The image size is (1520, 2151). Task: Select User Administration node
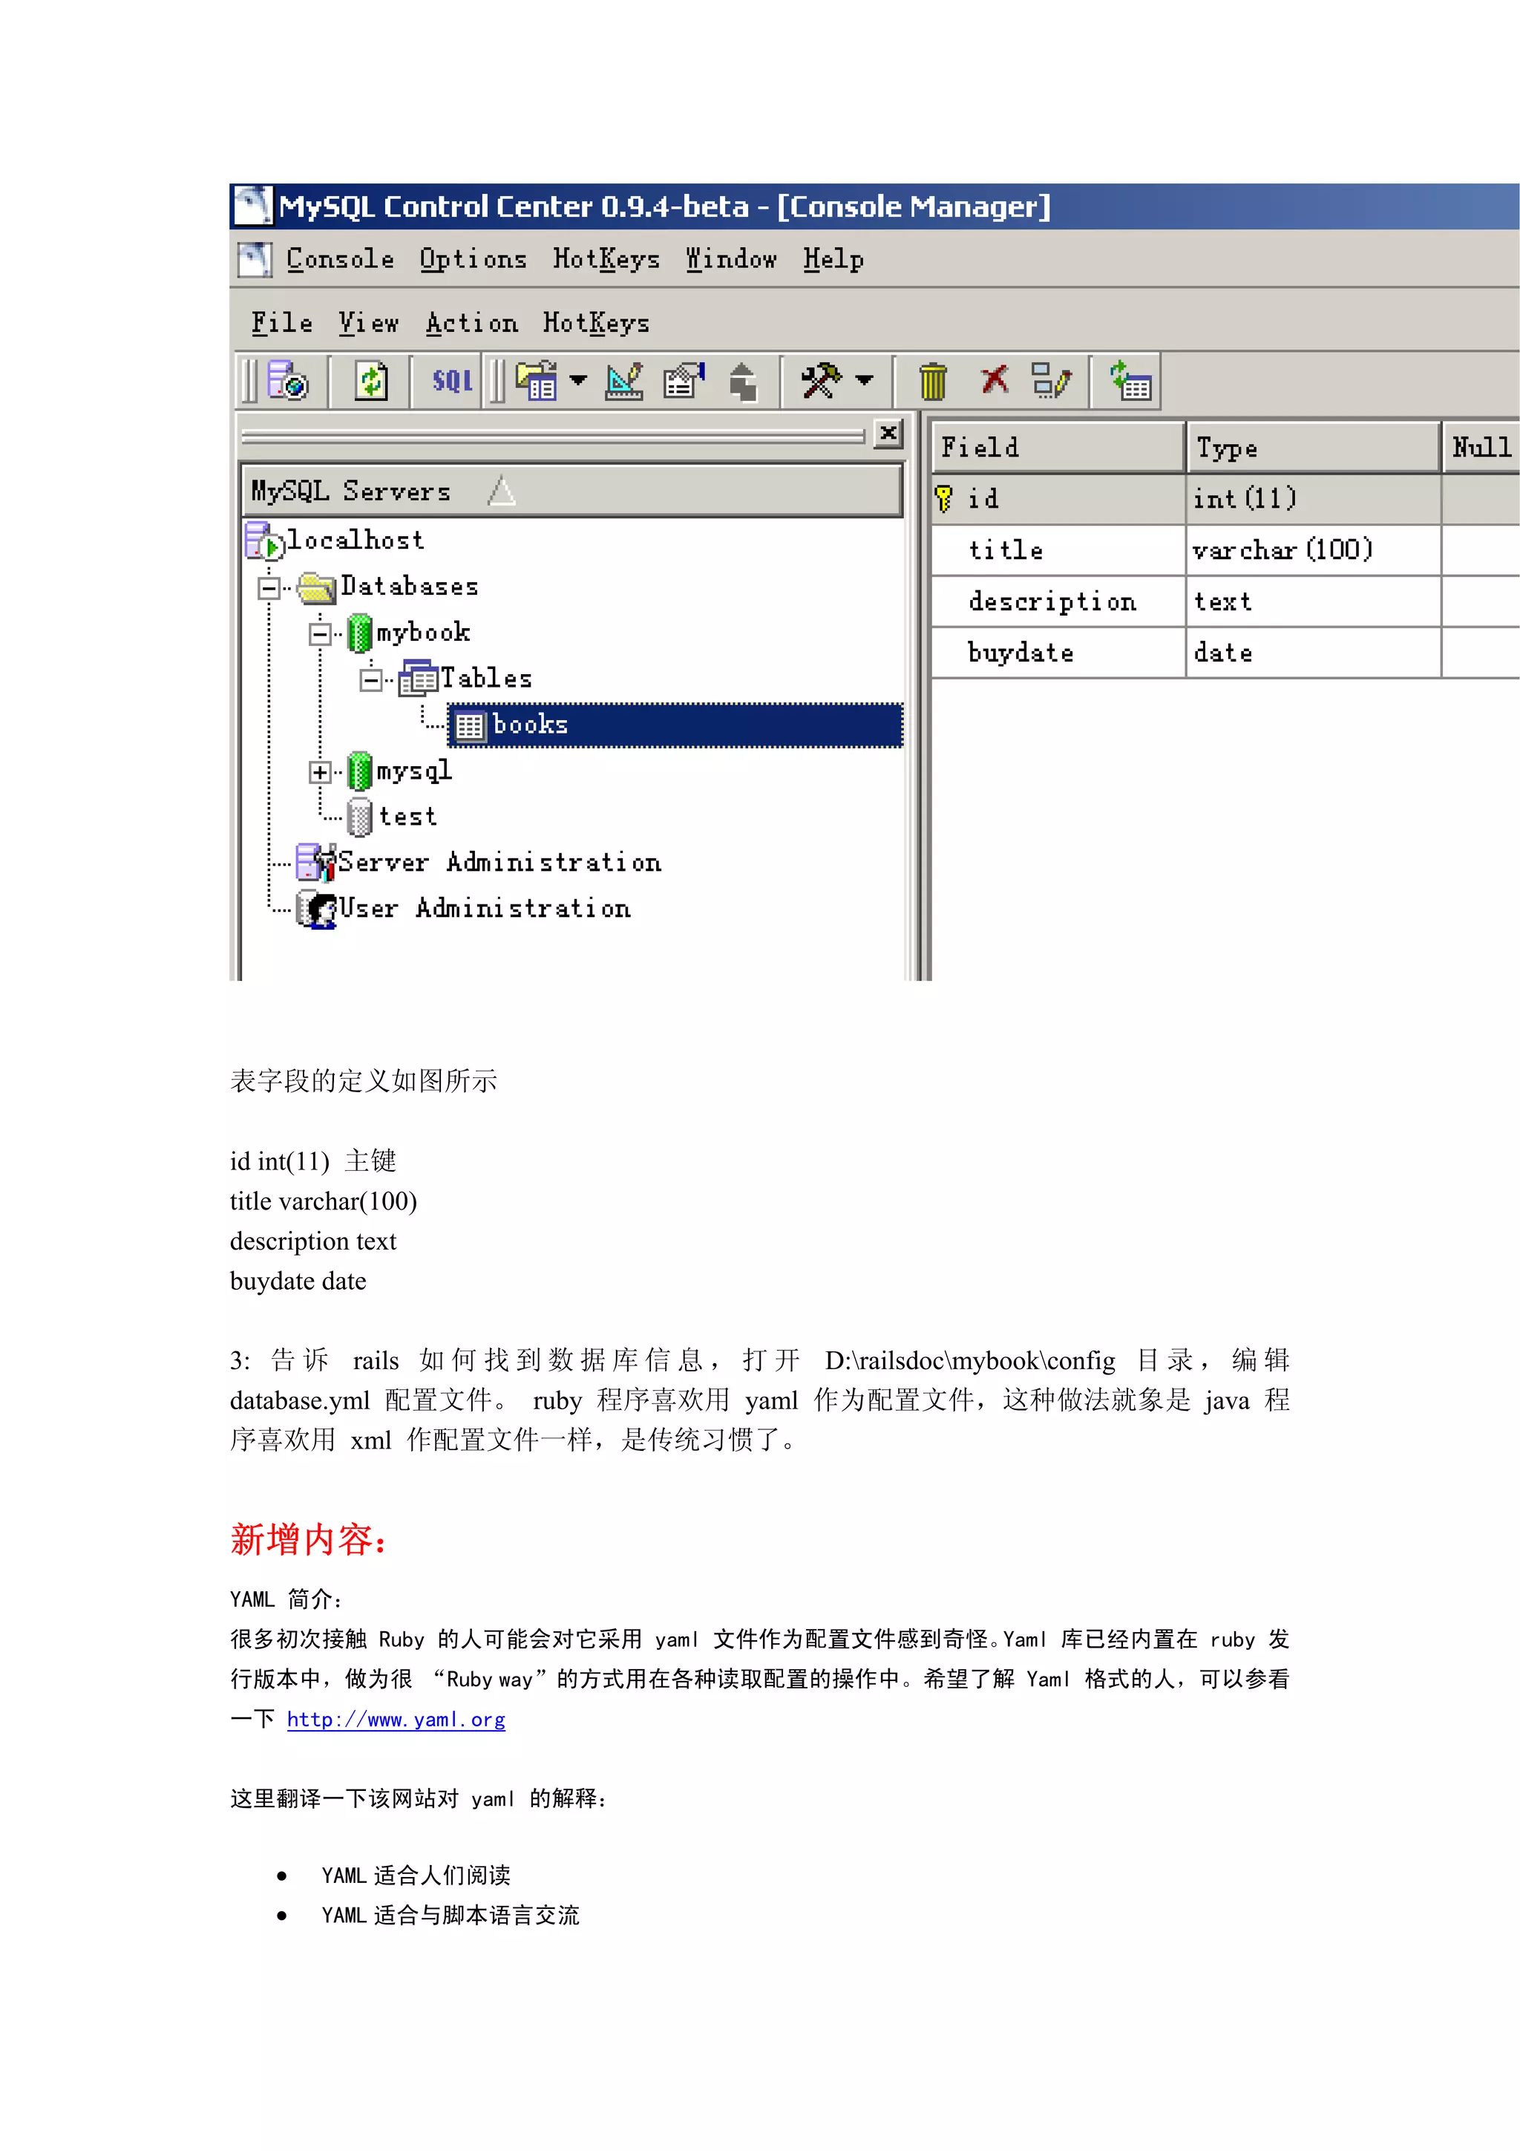(484, 909)
